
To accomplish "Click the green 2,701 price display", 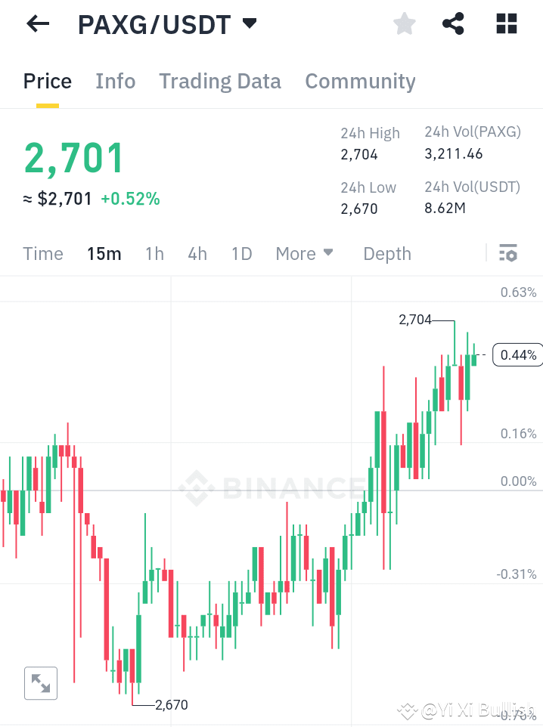I will pos(73,159).
